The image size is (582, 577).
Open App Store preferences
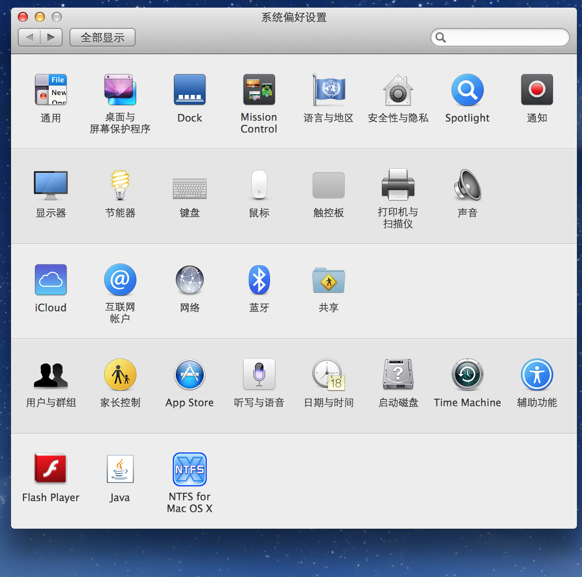tap(189, 374)
